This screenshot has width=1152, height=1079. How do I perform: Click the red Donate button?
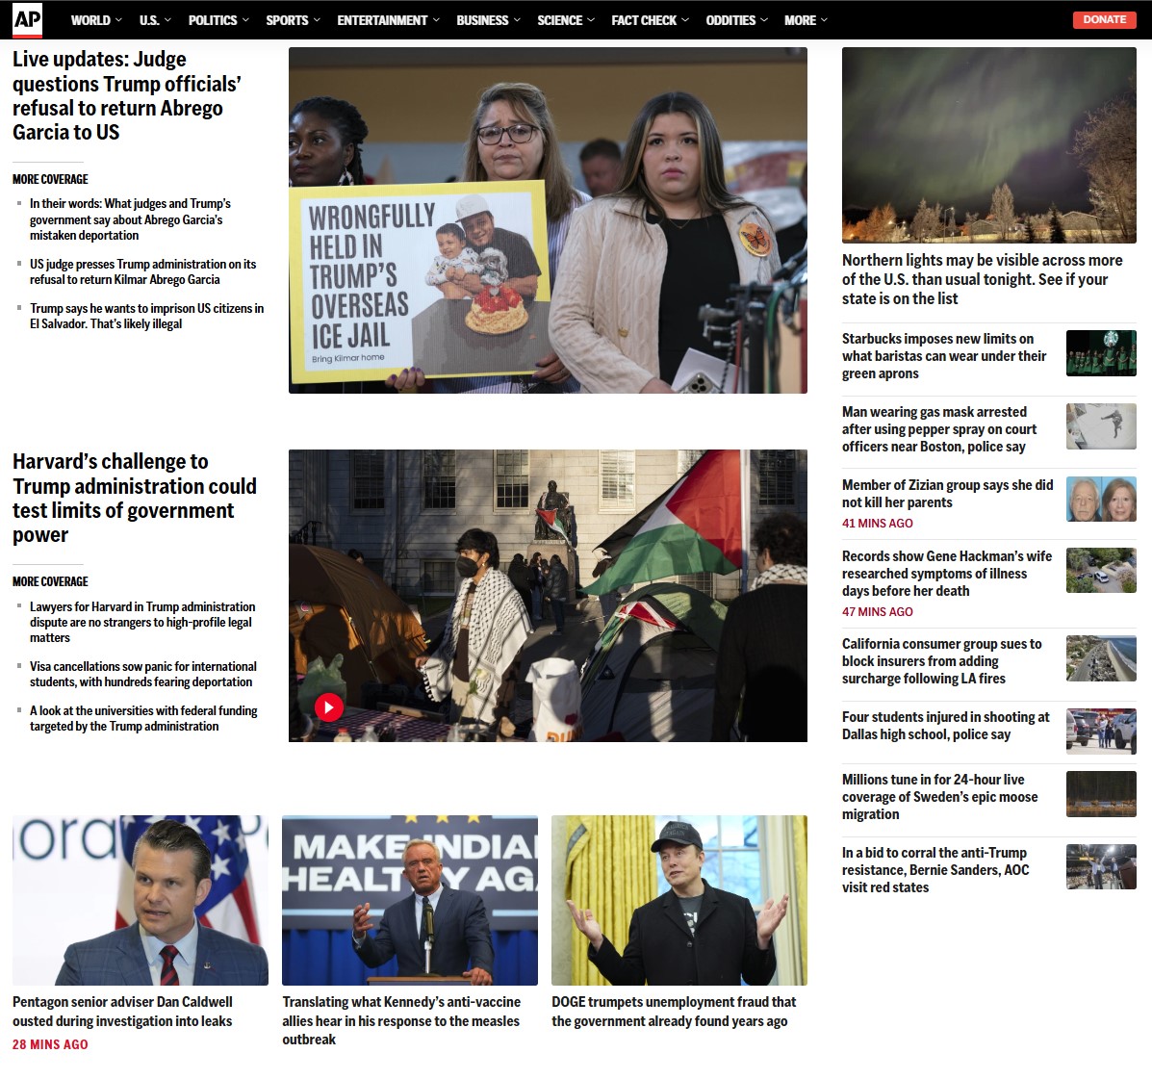point(1104,20)
